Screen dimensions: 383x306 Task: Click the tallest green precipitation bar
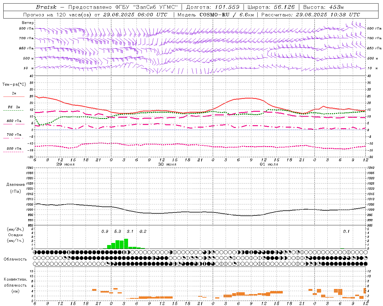pos(126,244)
